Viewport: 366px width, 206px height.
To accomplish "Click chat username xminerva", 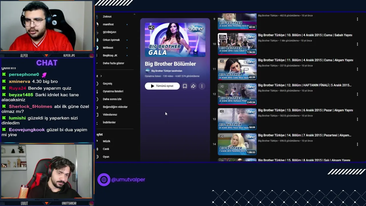I will click(19, 82).
